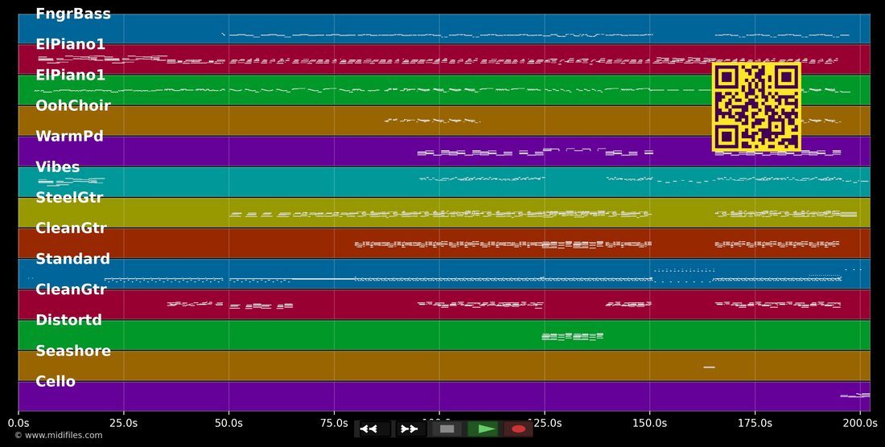
Task: Click the note cluster in the Distortd lane
Action: 572,337
